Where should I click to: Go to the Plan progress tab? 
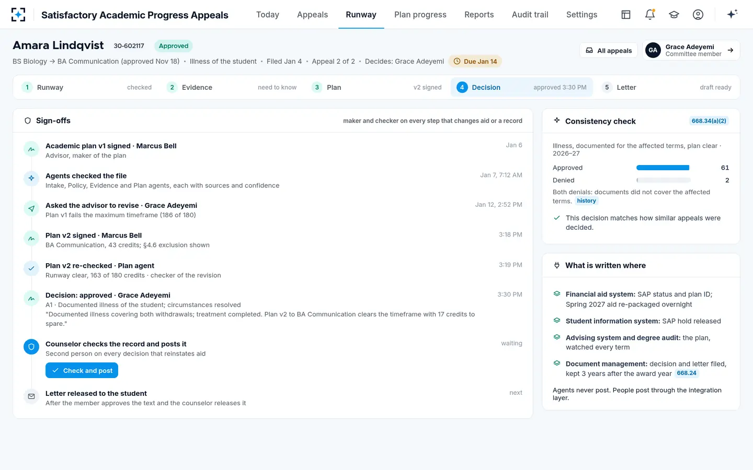point(420,15)
